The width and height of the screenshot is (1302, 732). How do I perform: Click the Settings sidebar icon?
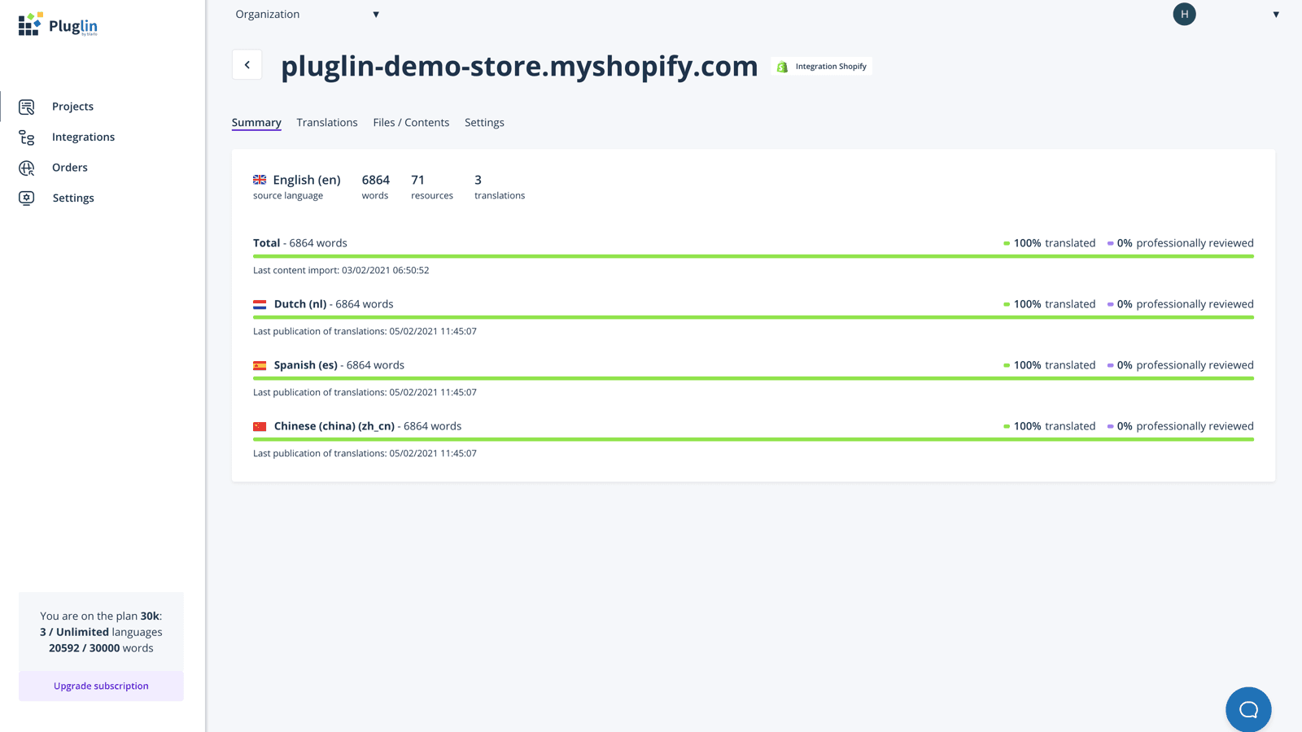coord(27,198)
